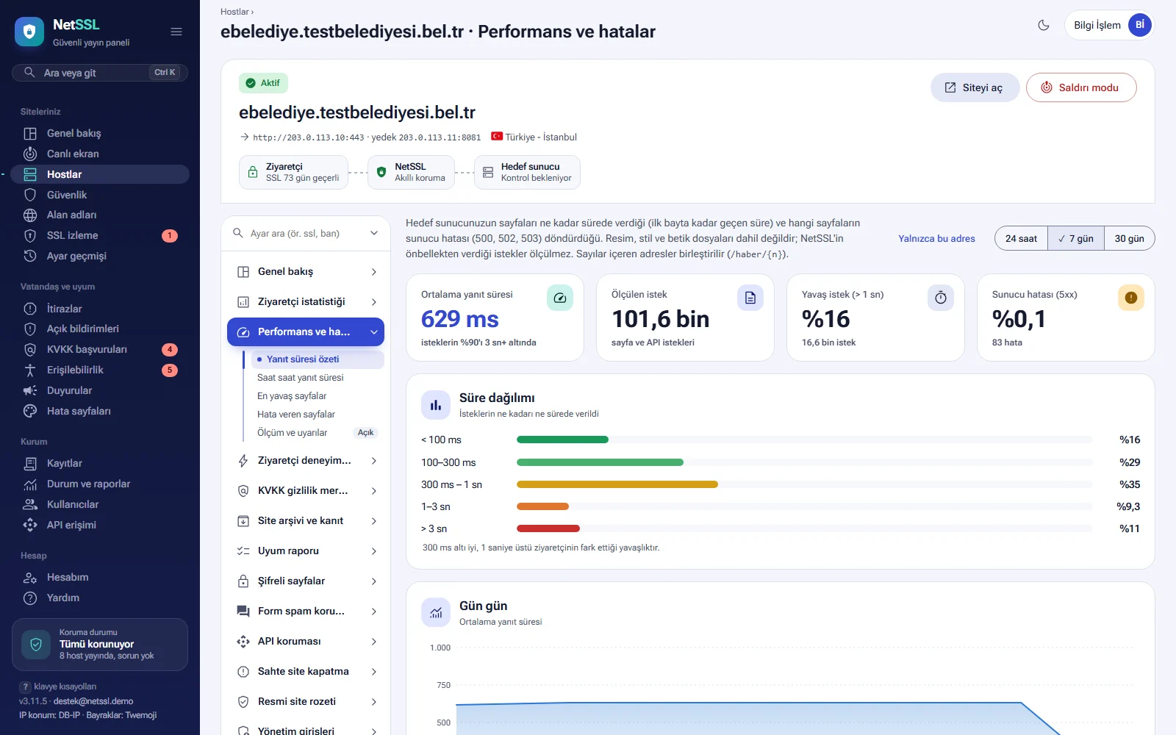Click the document icon on Ölçülen istek card
Viewport: 1176px width, 735px height.
750,298
